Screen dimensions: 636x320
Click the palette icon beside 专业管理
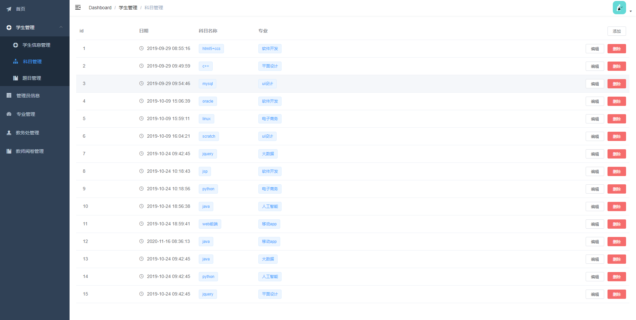(9, 114)
